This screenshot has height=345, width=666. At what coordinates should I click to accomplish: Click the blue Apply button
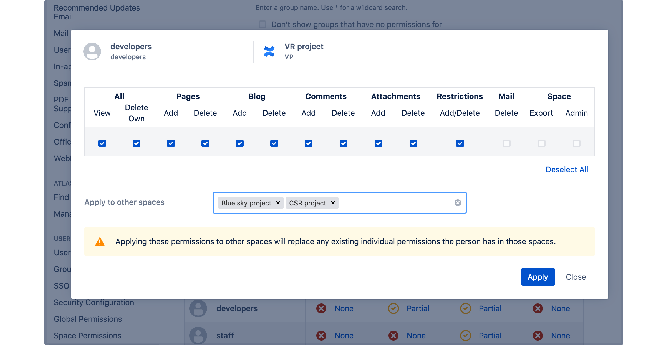(x=538, y=277)
